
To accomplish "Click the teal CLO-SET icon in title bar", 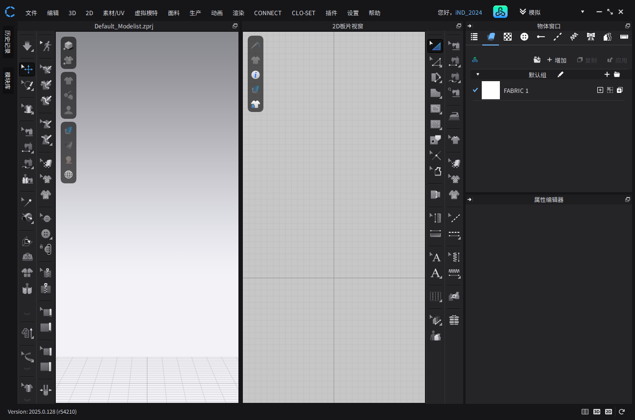I will tap(500, 12).
